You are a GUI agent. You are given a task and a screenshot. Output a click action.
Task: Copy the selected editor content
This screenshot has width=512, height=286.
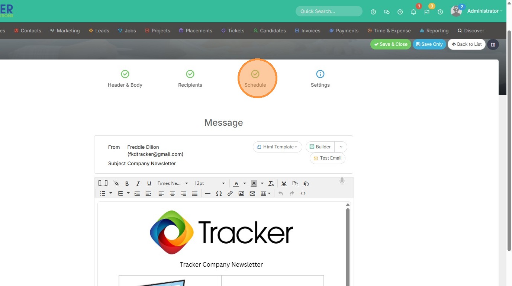(x=295, y=184)
